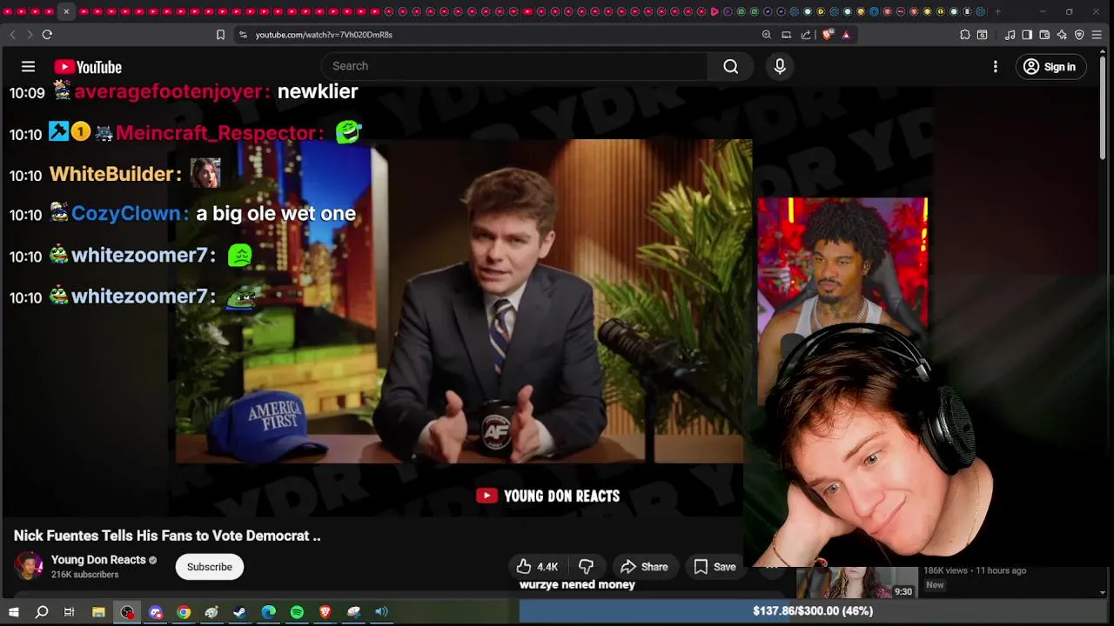The image size is (1114, 626).
Task: Open Microsoft Edge from the taskbar
Action: coord(268,612)
